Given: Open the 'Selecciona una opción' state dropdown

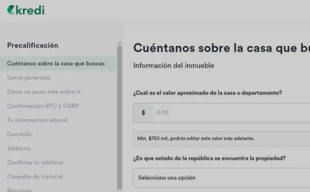Looking at the screenshot, I should tap(221, 178).
